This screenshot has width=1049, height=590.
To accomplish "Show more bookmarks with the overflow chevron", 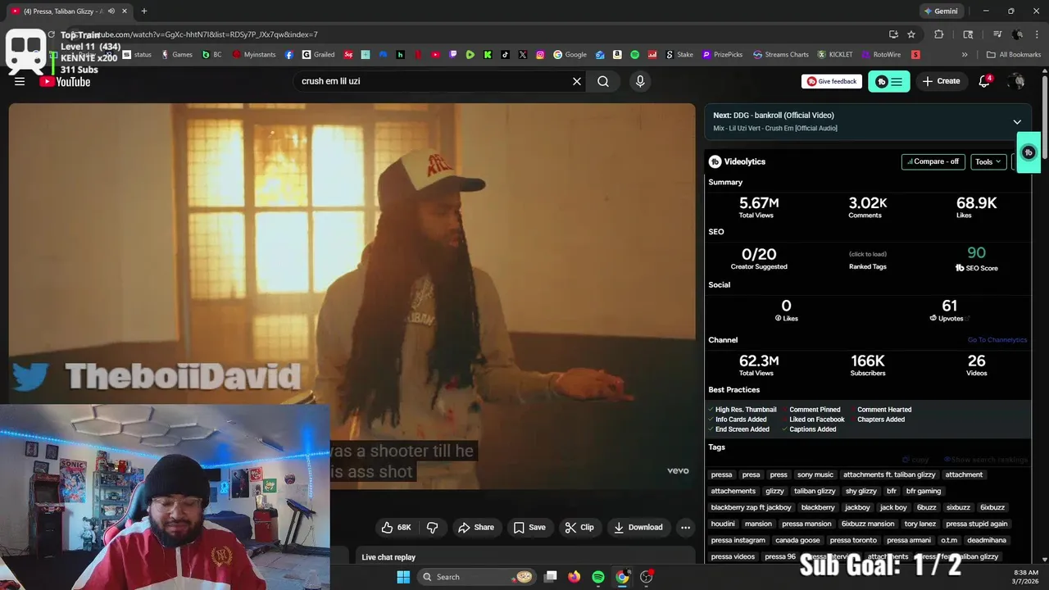I will (x=965, y=55).
